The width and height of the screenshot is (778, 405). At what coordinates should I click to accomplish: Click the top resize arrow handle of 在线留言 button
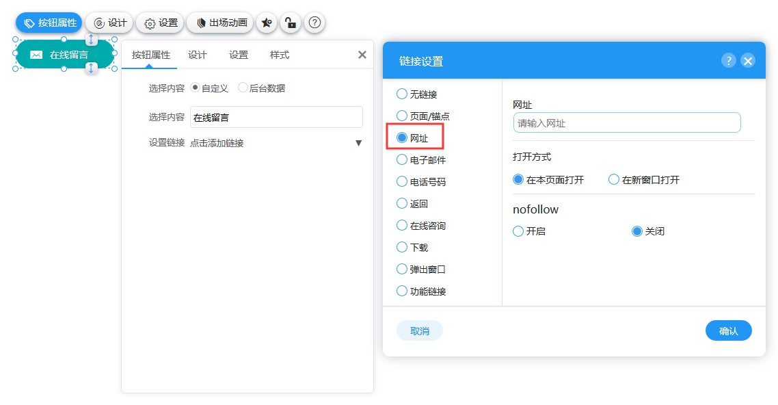[91, 40]
